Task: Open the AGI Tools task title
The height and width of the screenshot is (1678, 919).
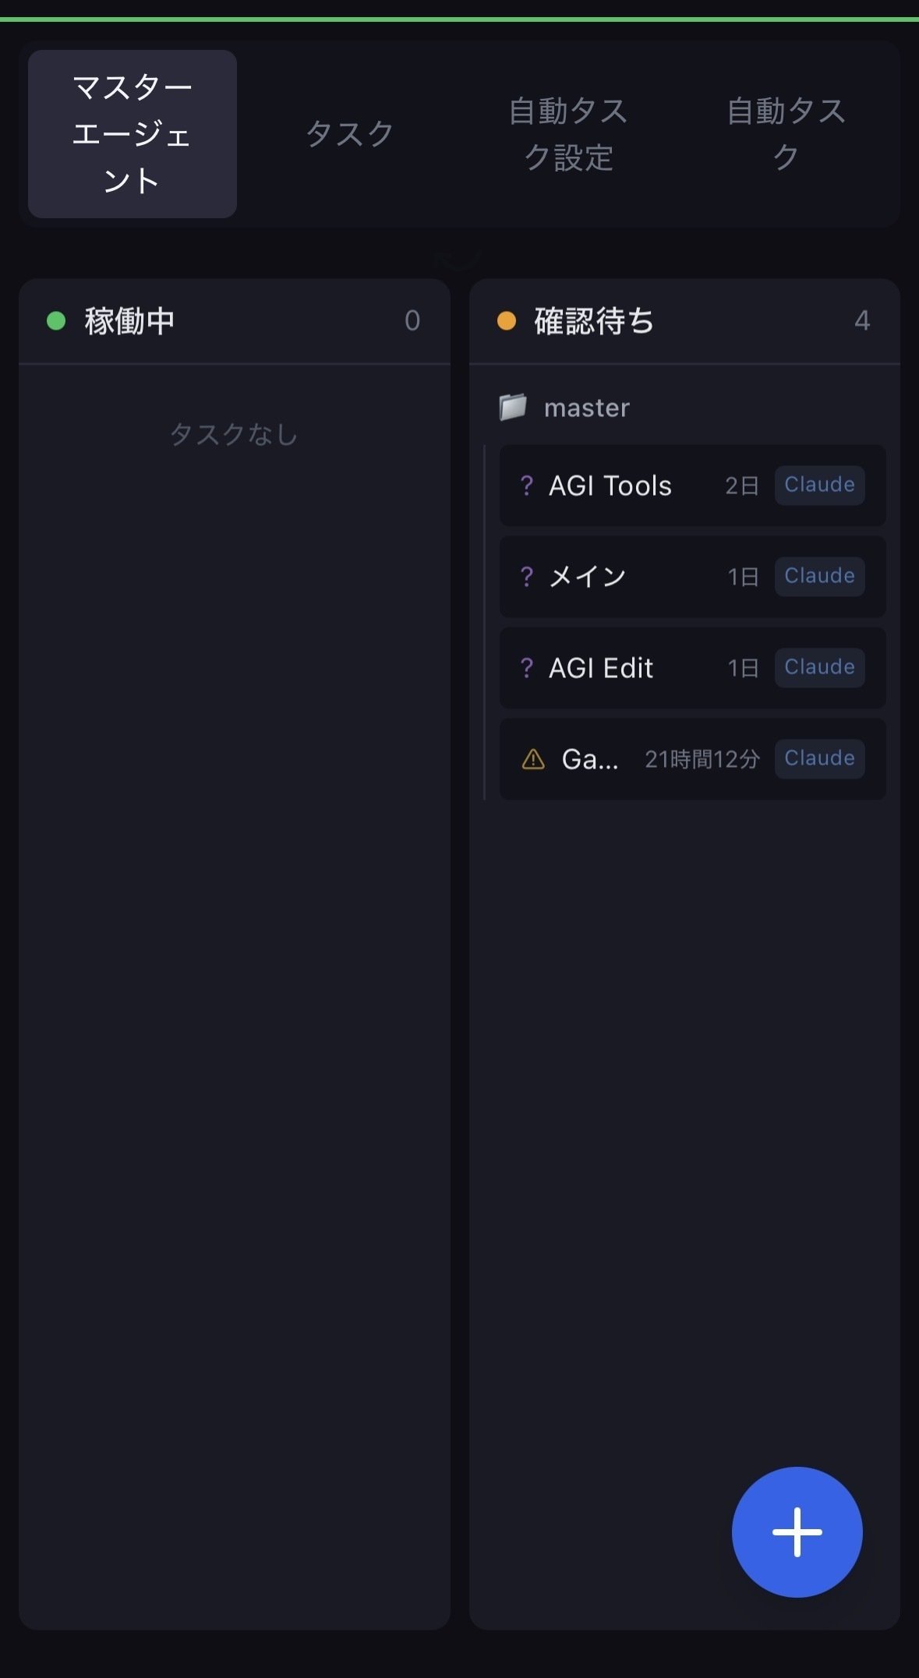Action: 610,486
